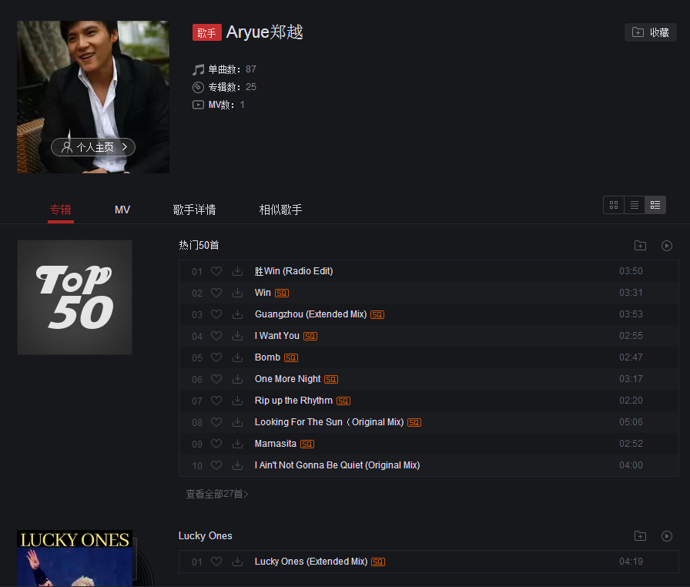The height and width of the screenshot is (587, 690).
Task: Select detailed list view layout
Action: tap(655, 205)
